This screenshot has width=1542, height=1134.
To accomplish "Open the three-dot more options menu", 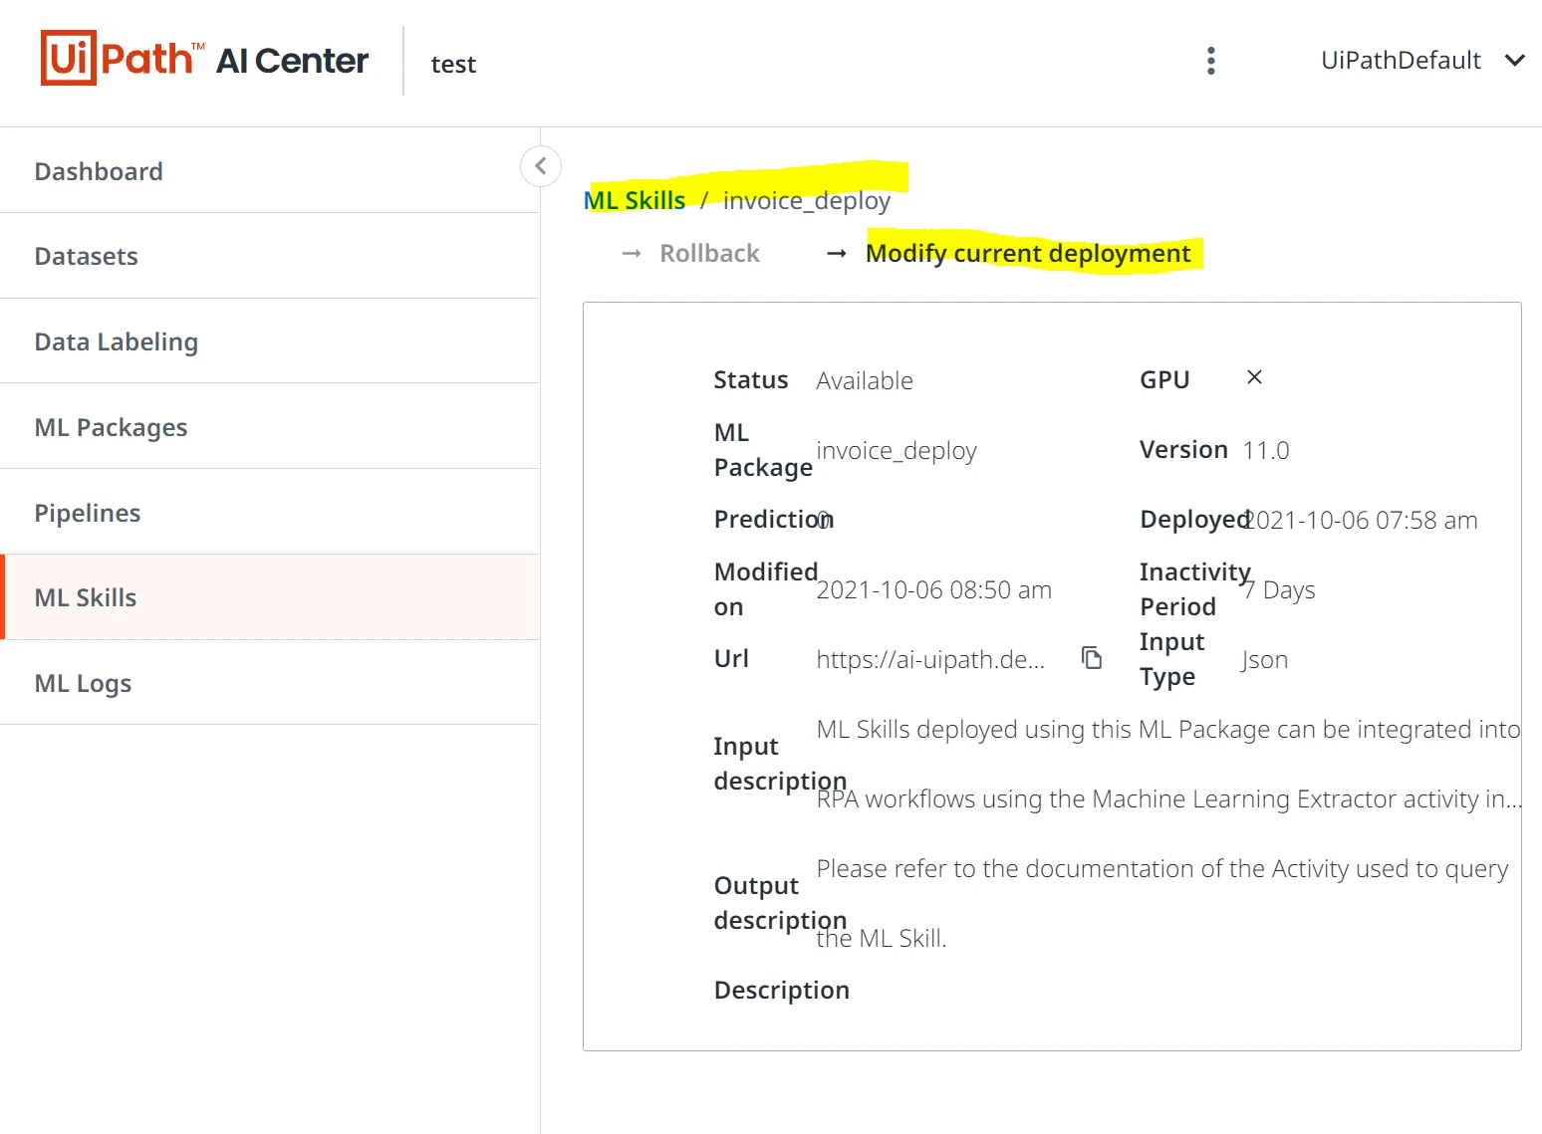I will click(x=1211, y=61).
